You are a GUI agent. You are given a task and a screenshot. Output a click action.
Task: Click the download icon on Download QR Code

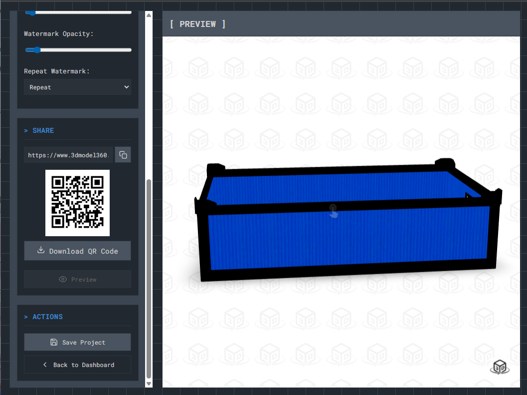point(41,251)
